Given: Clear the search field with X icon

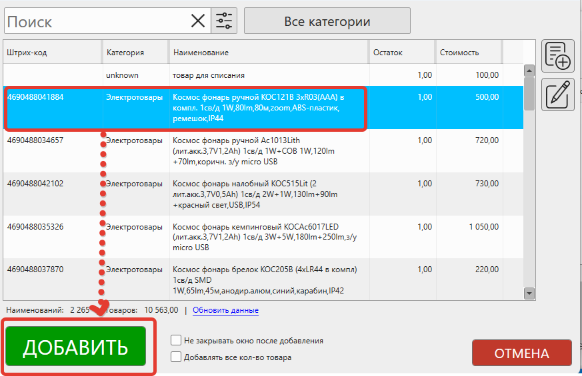Looking at the screenshot, I should (198, 21).
